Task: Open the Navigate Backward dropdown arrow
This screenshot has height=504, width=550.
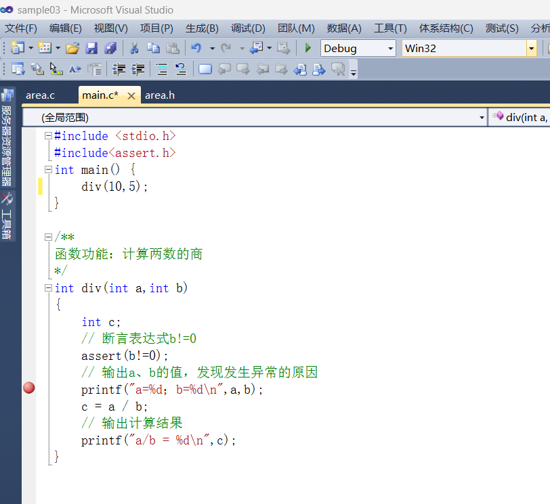Action: coord(270,48)
